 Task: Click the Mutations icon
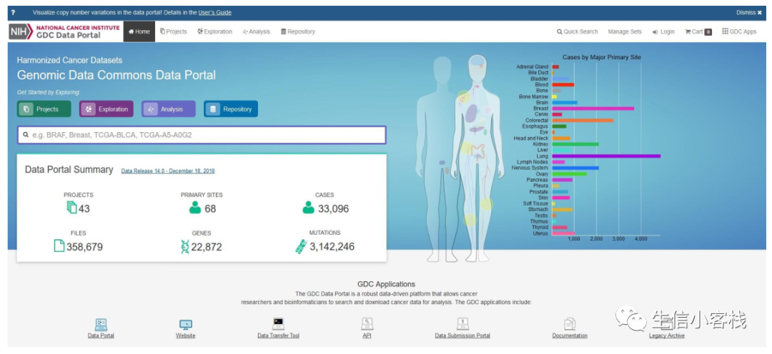pyautogui.click(x=301, y=246)
